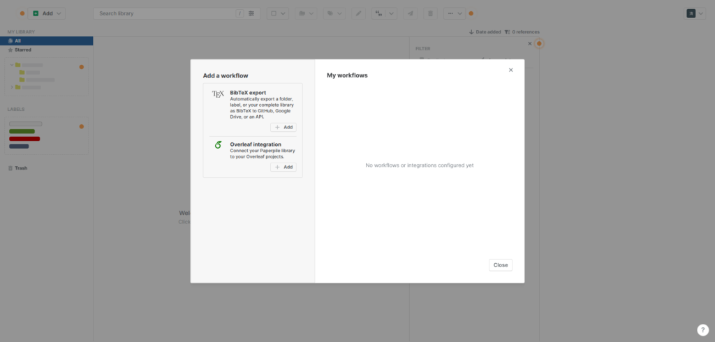The height and width of the screenshot is (342, 715).
Task: Click the TeX logo for BibTeX export
Action: (218, 94)
